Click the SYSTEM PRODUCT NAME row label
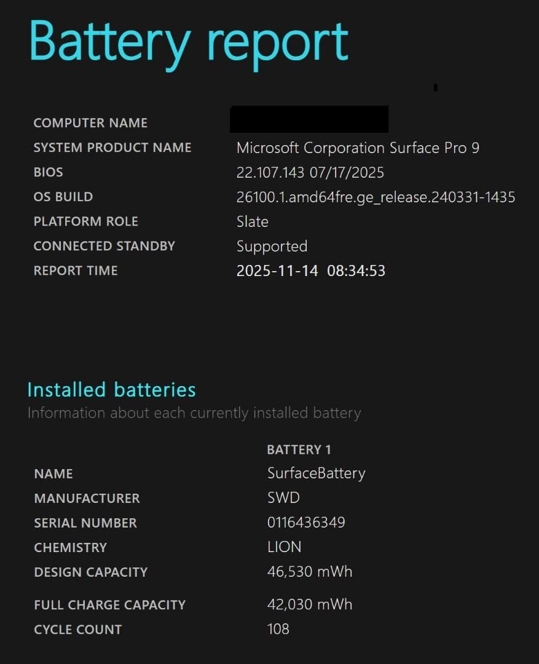 point(112,148)
